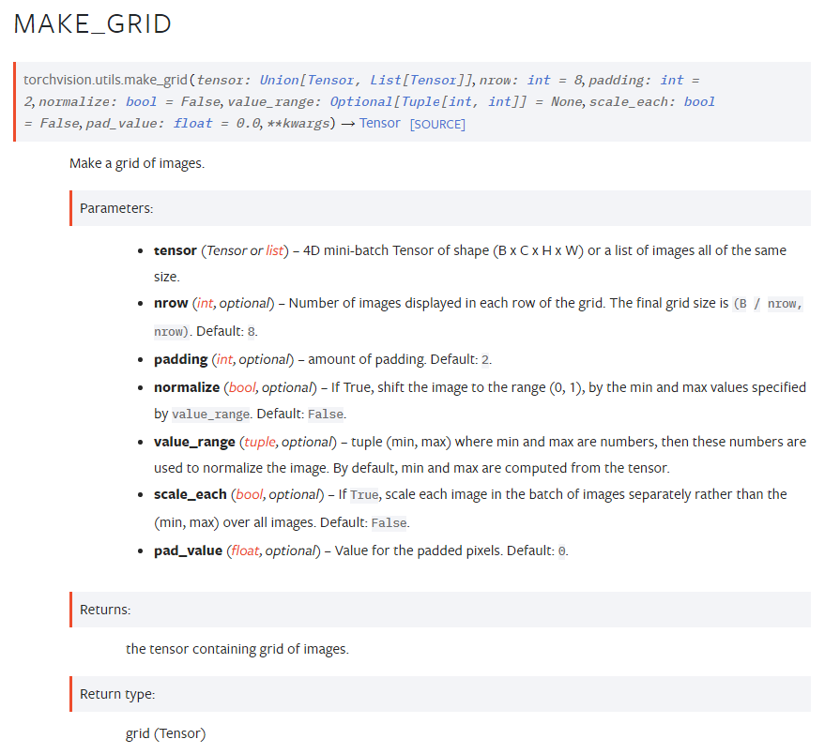Click the List type link in the signature
Image resolution: width=840 pixels, height=754 pixels.
click(385, 81)
